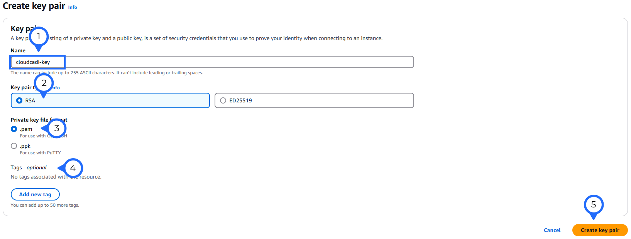The width and height of the screenshot is (631, 239).
Task: Click the numbered step 2 callout marker
Action: point(44,83)
